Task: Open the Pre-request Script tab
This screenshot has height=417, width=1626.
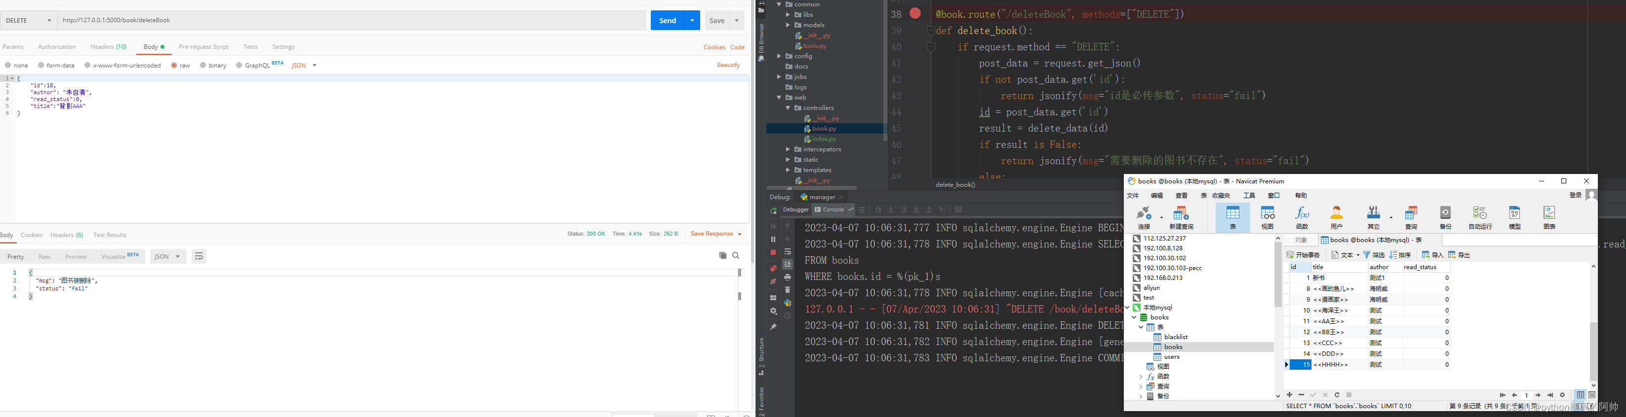Action: click(204, 47)
